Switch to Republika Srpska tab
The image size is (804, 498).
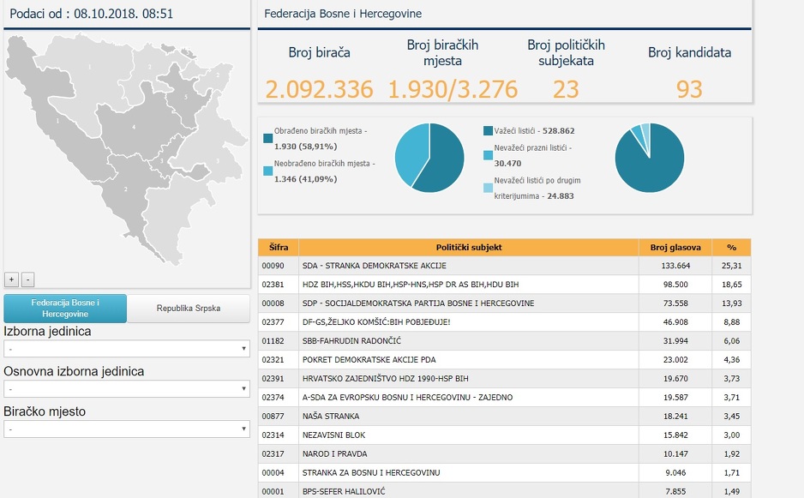(x=188, y=309)
